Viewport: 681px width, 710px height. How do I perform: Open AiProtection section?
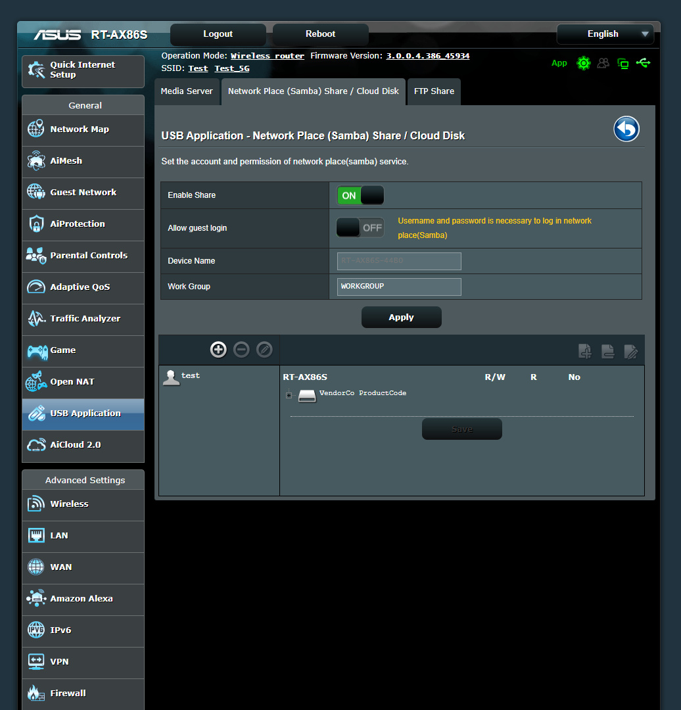pyautogui.click(x=83, y=225)
